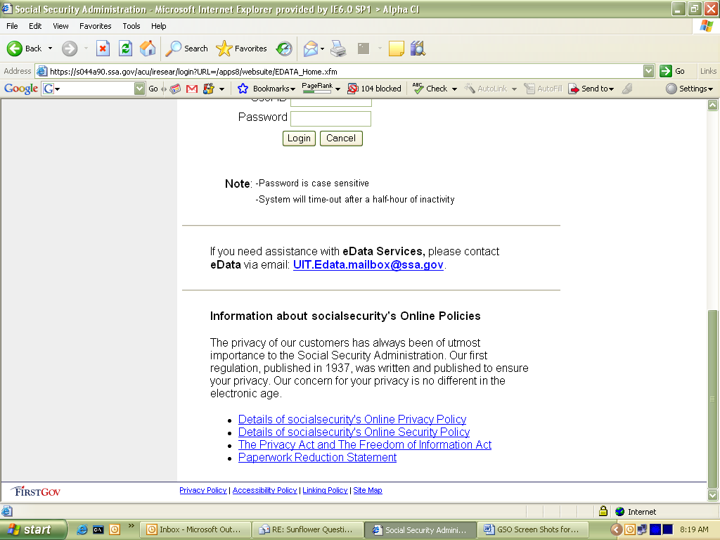Viewport: 720px width, 540px height.
Task: Click the Search toolbar button
Action: (x=187, y=49)
